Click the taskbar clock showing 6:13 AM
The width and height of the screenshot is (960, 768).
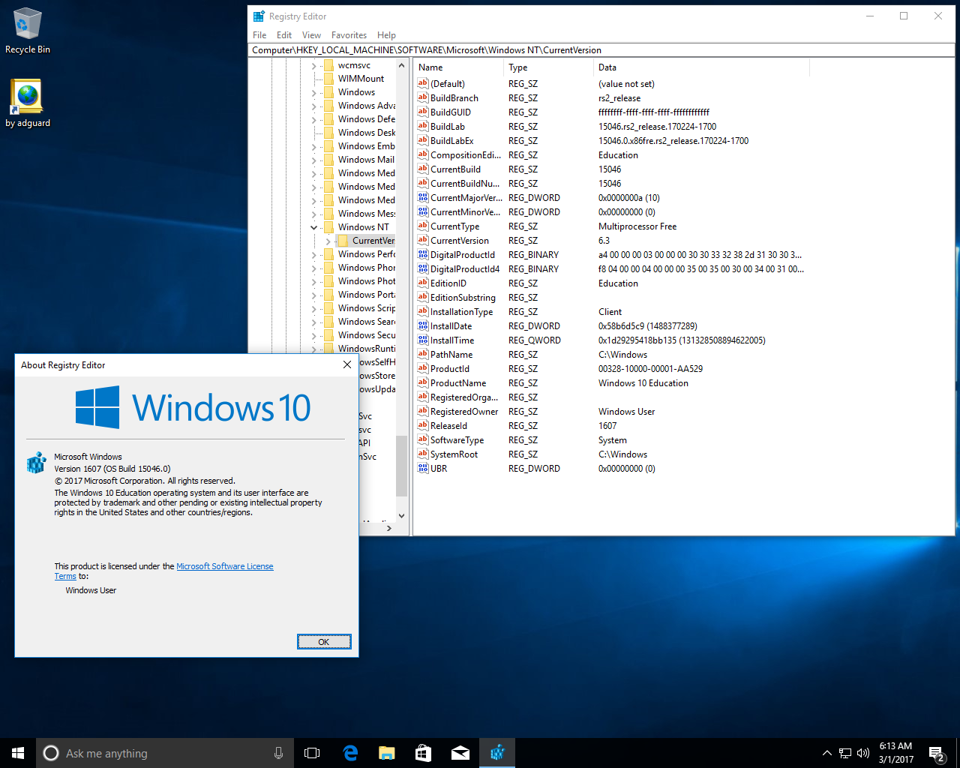[x=895, y=753]
